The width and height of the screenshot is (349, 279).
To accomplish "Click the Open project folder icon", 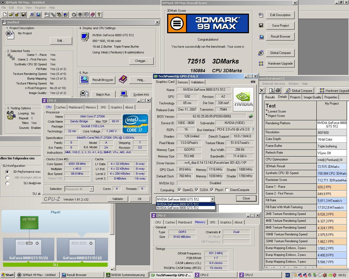I will pos(11,14).
